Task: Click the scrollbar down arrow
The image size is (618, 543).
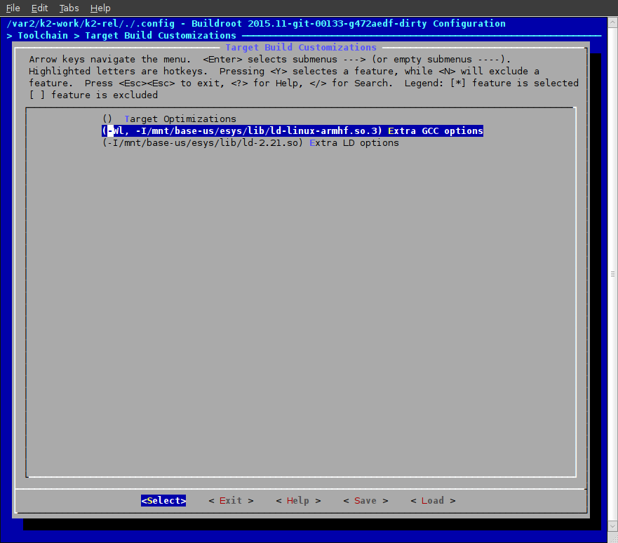Action: coord(612,525)
